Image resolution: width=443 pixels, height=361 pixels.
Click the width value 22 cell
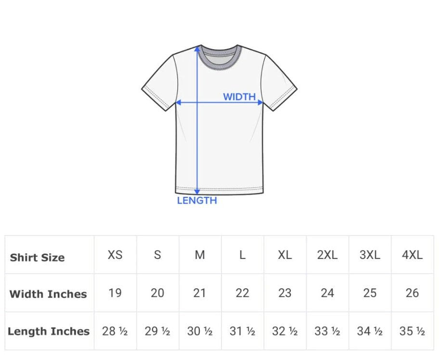click(242, 293)
